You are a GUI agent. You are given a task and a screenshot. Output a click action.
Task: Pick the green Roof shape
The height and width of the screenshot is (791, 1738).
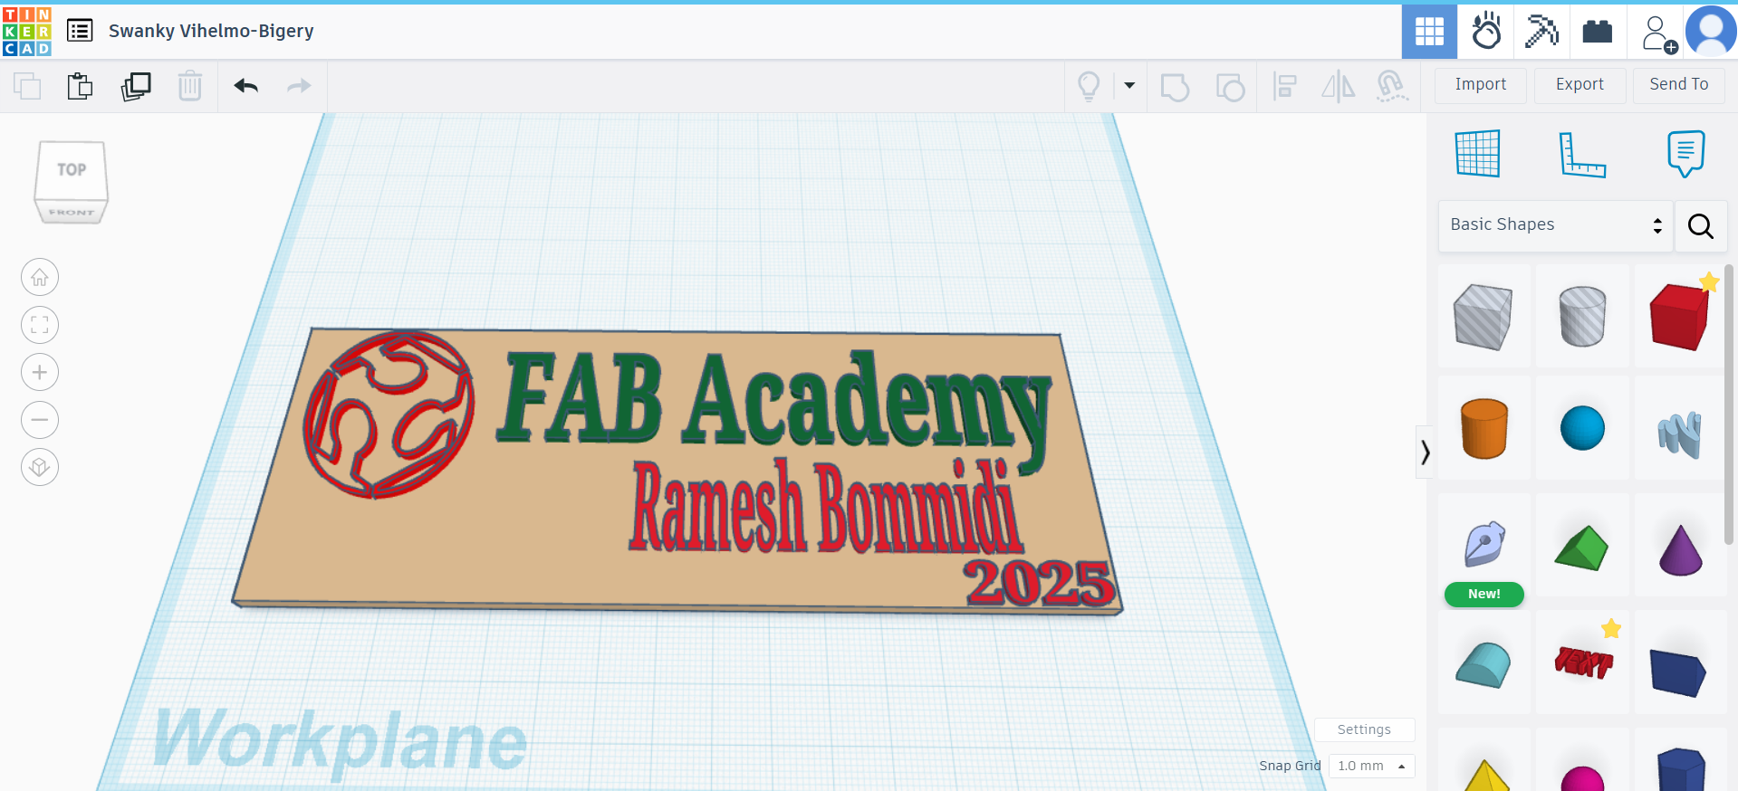(x=1582, y=546)
